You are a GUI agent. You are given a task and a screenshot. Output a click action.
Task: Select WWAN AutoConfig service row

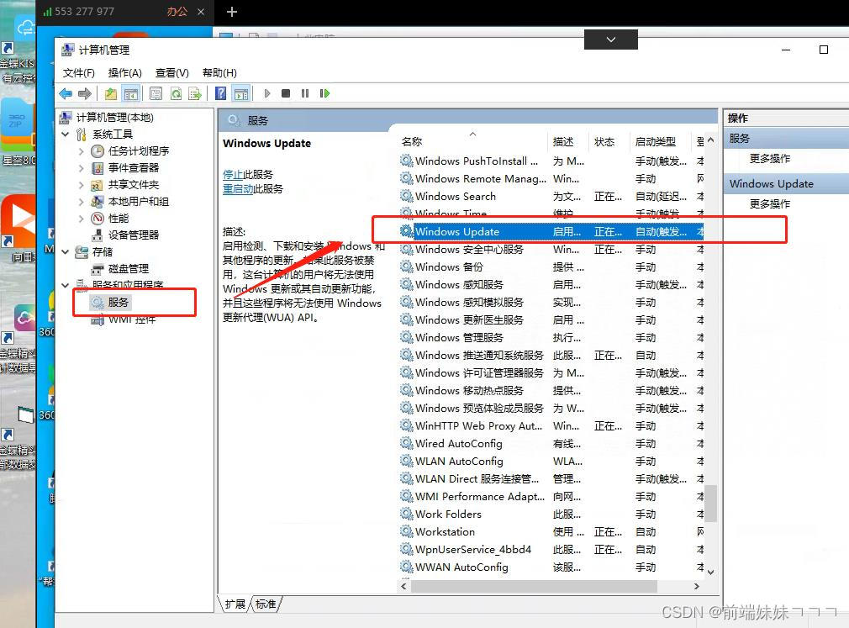click(551, 567)
